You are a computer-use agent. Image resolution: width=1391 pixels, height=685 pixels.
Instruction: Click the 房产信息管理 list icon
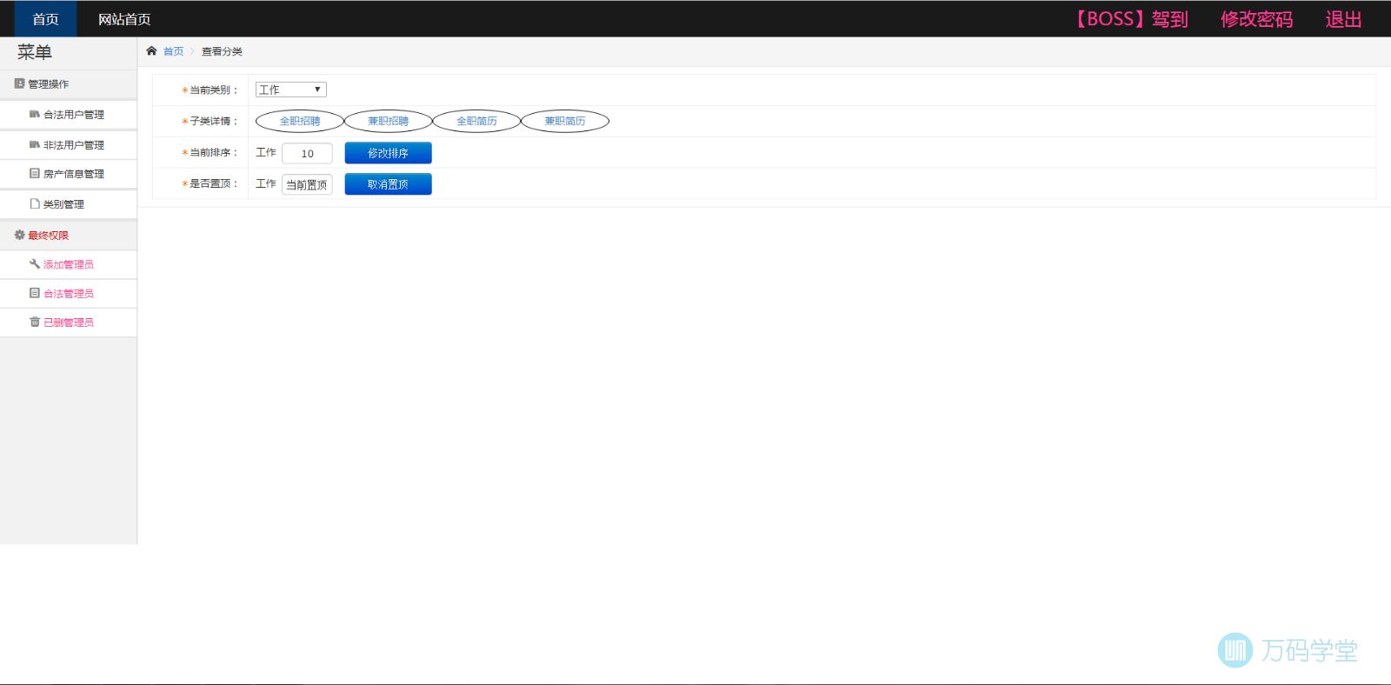[35, 174]
